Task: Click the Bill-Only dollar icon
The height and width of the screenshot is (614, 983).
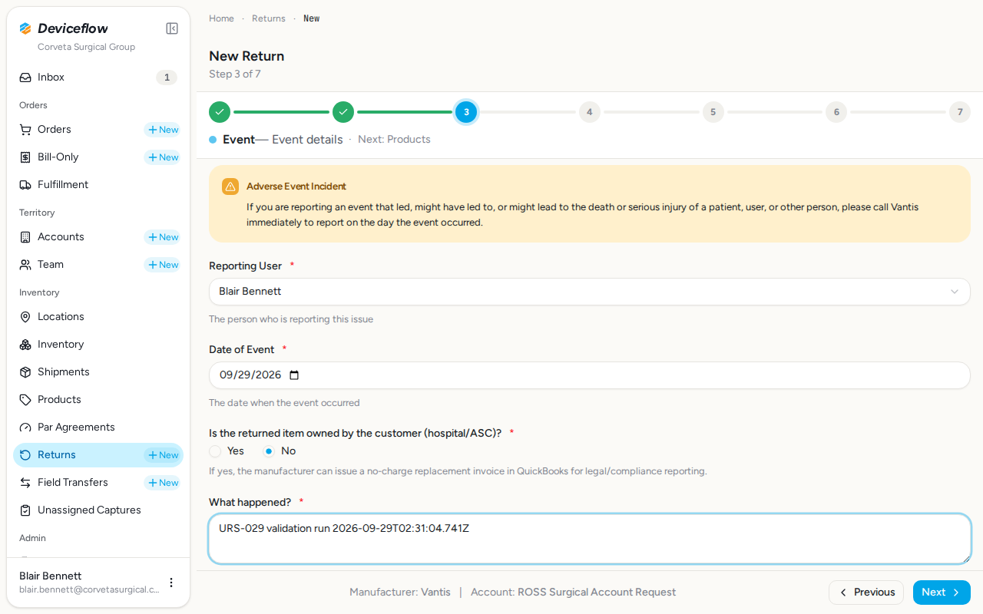Action: (25, 157)
